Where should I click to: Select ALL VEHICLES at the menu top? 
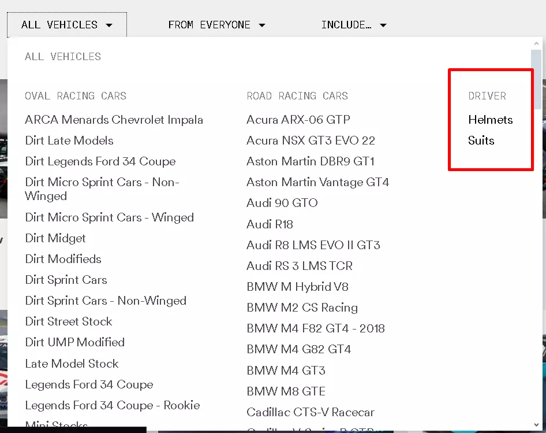point(63,57)
